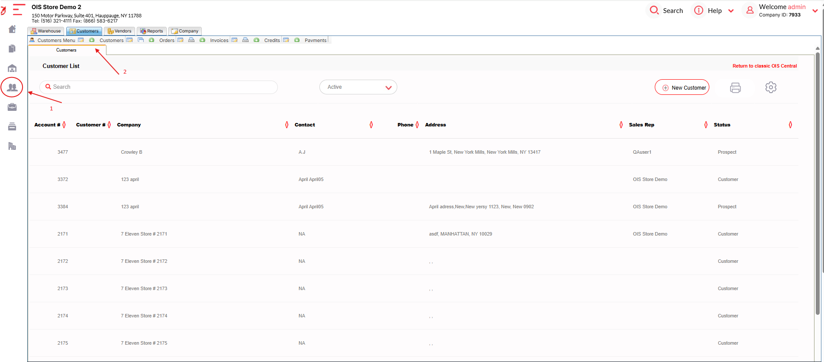Select account number 3372
The height and width of the screenshot is (362, 824).
click(63, 179)
